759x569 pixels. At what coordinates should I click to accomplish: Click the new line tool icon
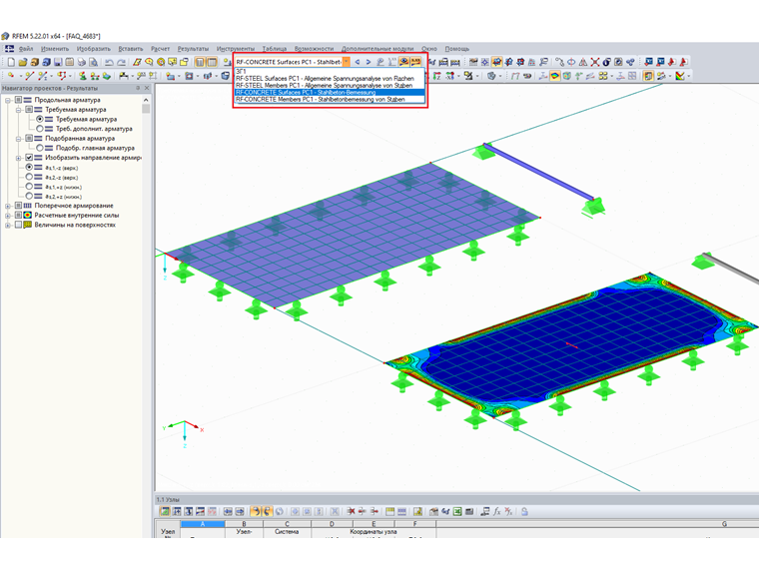pos(30,76)
